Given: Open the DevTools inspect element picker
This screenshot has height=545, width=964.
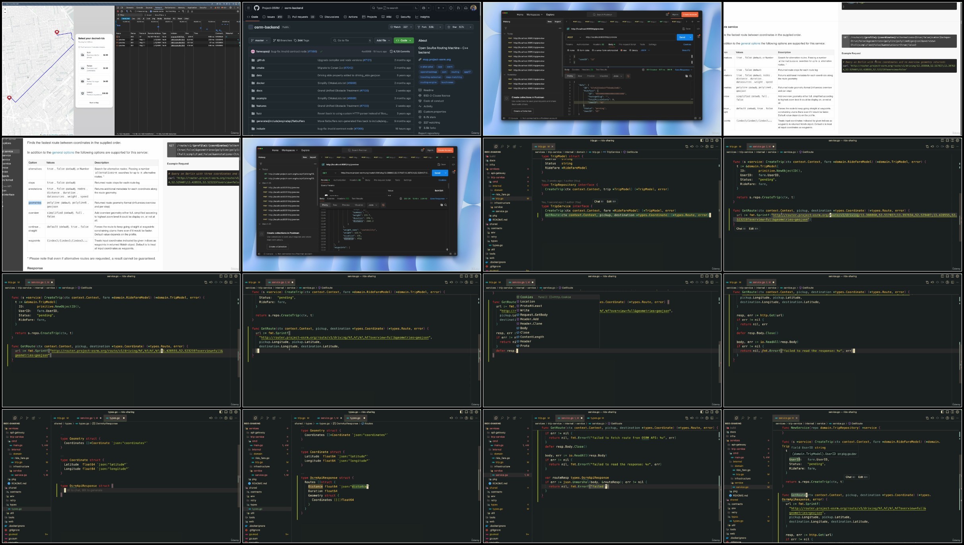Looking at the screenshot, I should pos(118,8).
